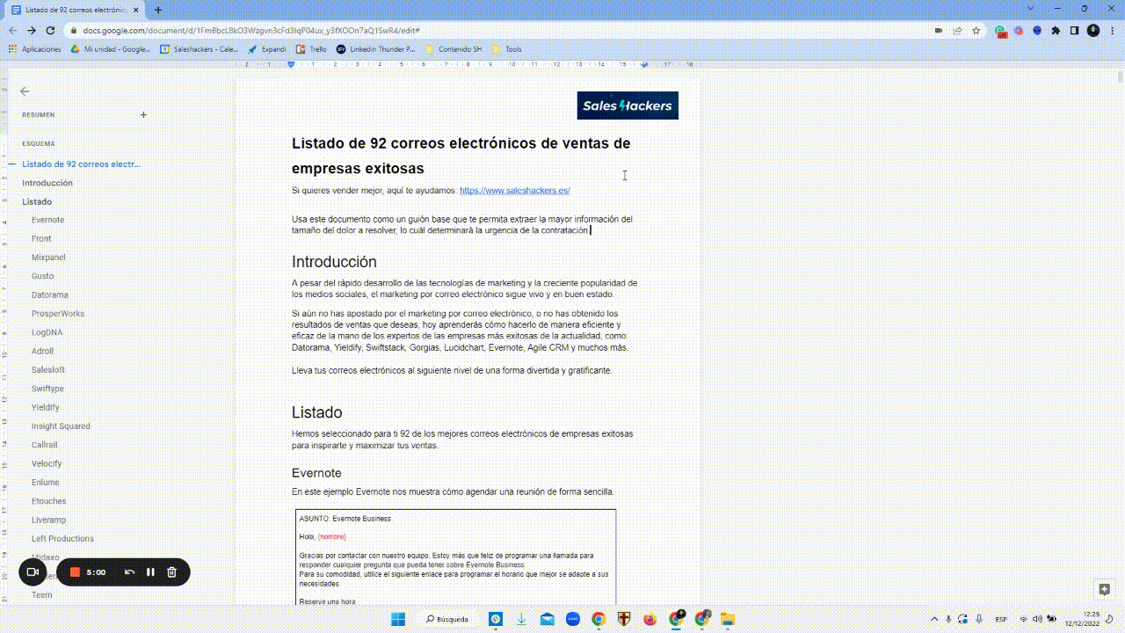1125x633 pixels.
Task: Jump to Velocify in the outline
Action: pyautogui.click(x=47, y=463)
